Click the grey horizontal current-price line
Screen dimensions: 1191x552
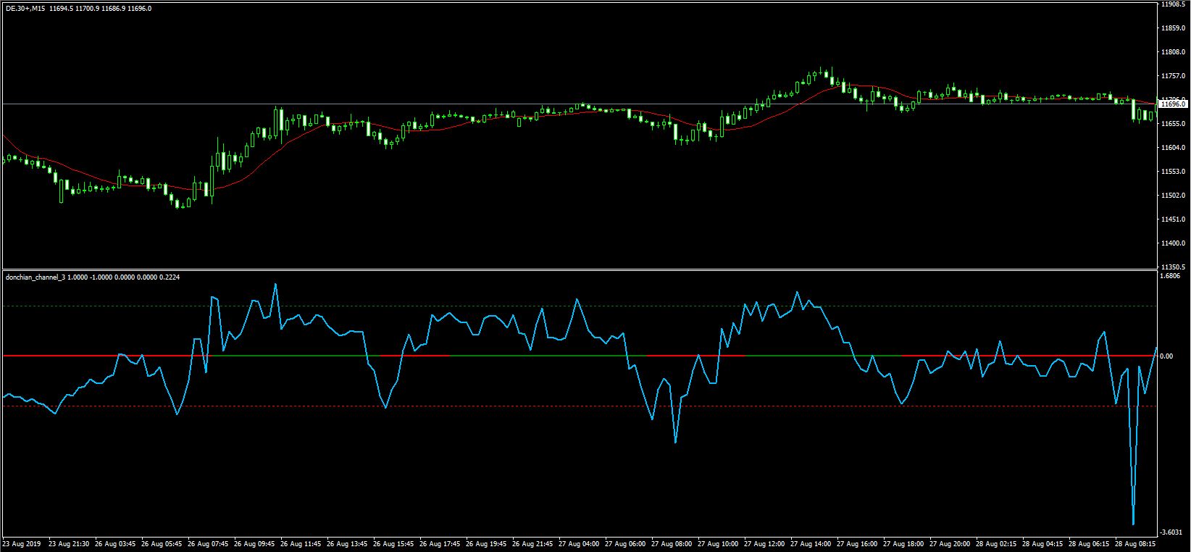[580, 104]
